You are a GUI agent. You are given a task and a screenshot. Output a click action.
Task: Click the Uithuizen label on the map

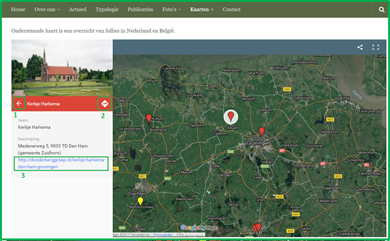click(x=281, y=68)
